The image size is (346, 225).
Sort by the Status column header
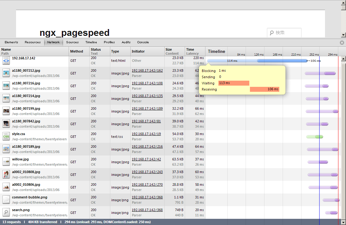point(99,51)
